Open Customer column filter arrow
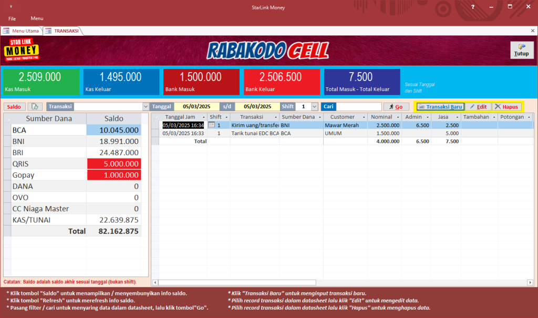This screenshot has height=318, width=538. (x=364, y=117)
